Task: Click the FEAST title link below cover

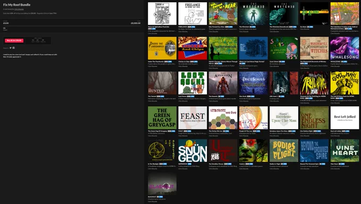Action: pyautogui.click(x=180, y=131)
